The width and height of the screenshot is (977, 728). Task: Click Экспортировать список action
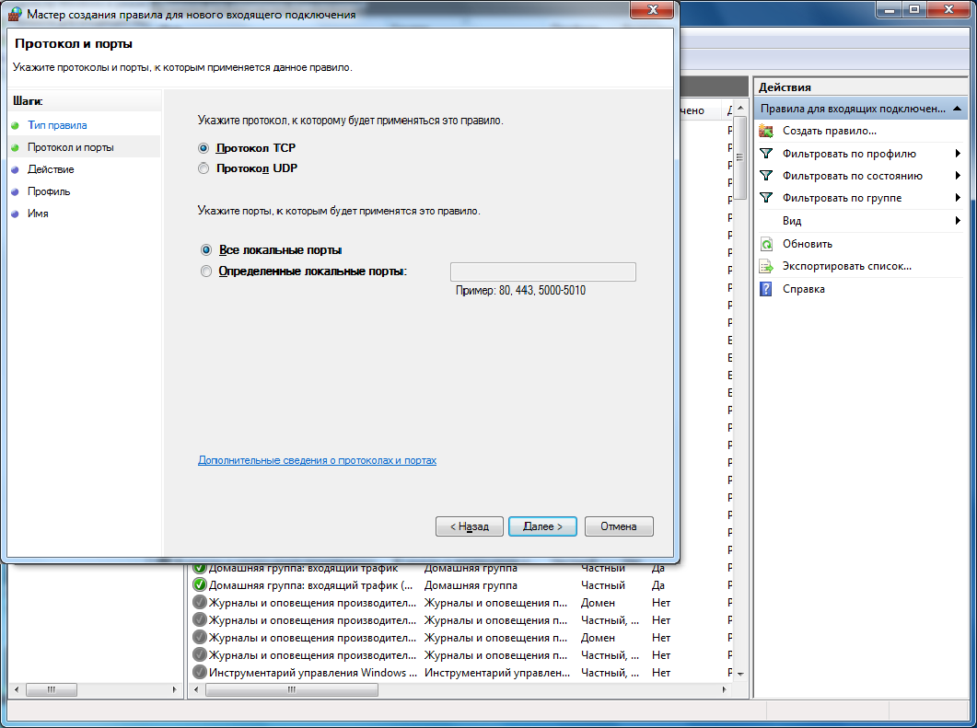pyautogui.click(x=847, y=267)
